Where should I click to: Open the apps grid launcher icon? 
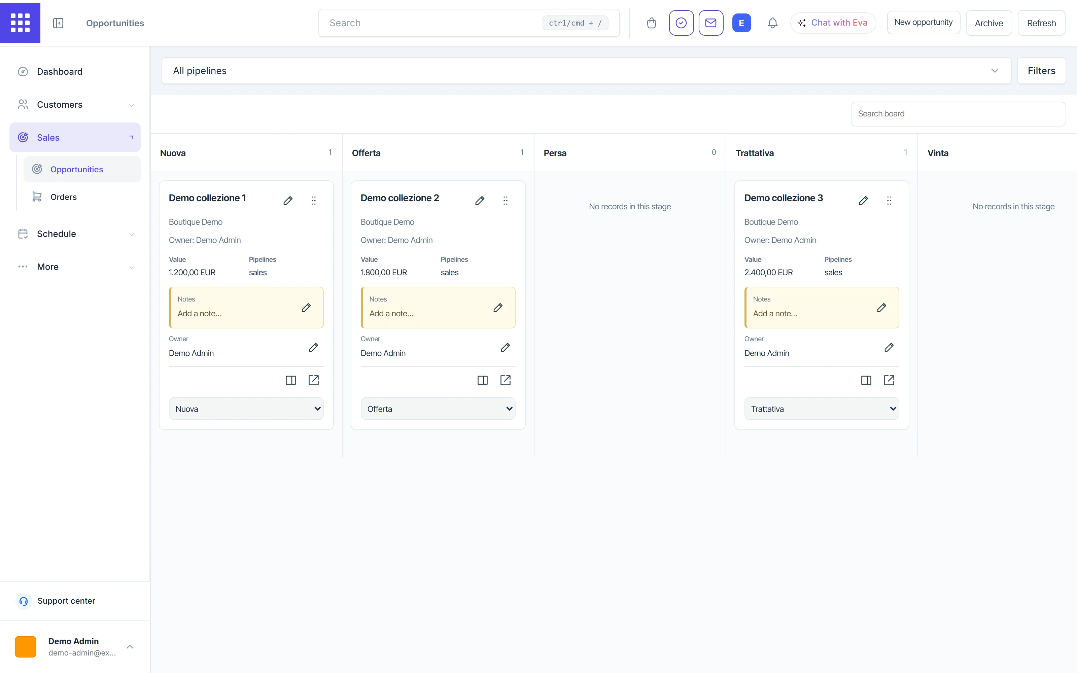point(20,23)
